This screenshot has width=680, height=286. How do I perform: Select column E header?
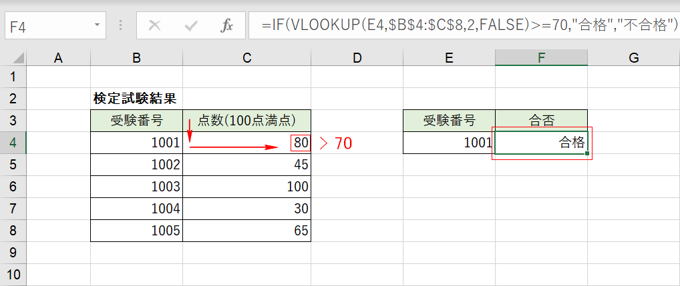tap(449, 58)
